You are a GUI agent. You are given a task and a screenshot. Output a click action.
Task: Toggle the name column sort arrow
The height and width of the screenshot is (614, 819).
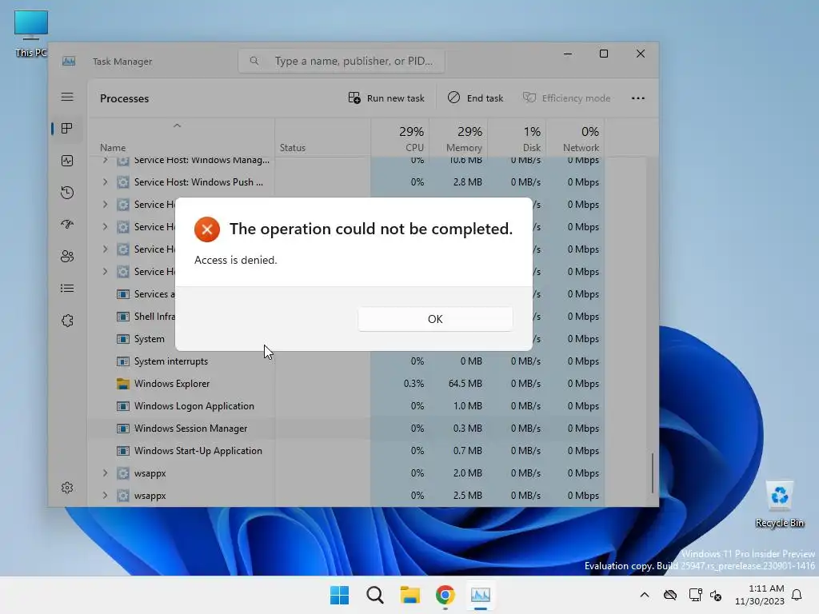click(x=177, y=126)
